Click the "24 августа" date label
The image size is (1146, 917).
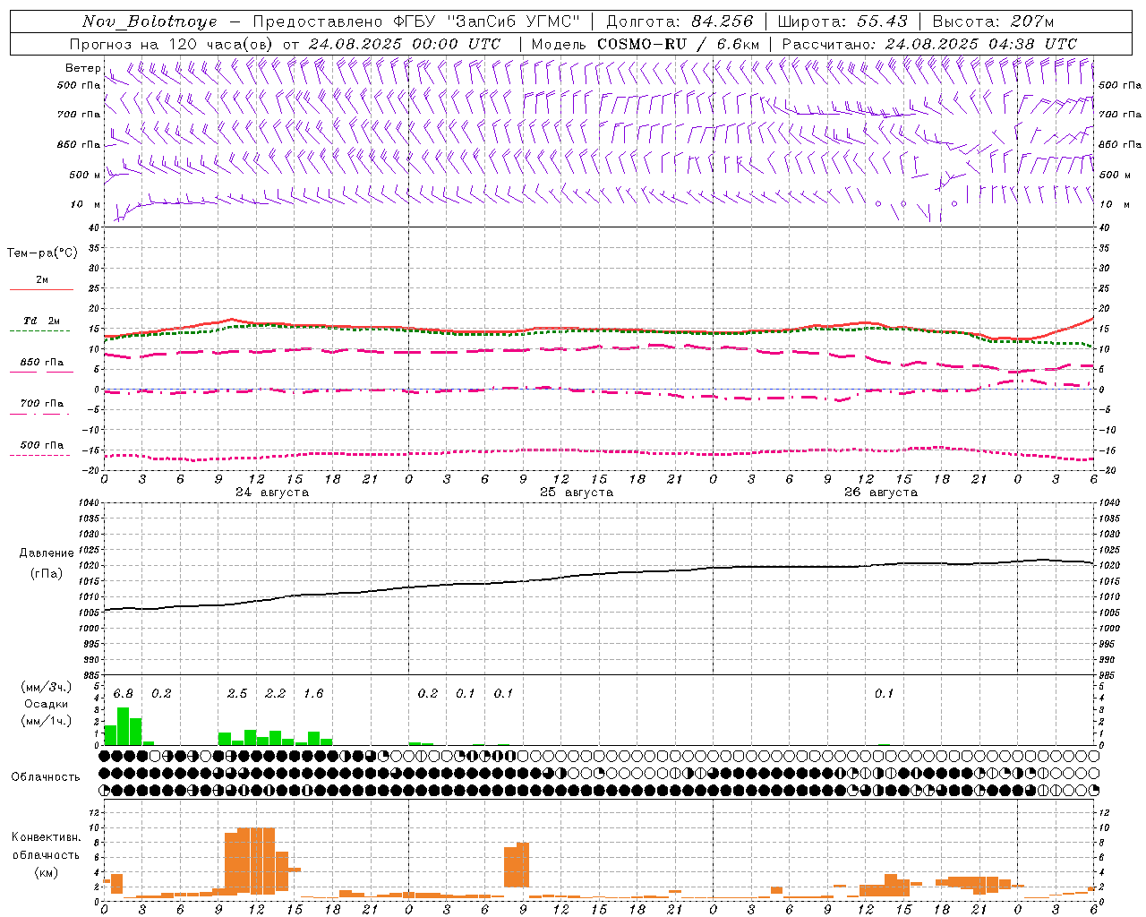pos(272,493)
